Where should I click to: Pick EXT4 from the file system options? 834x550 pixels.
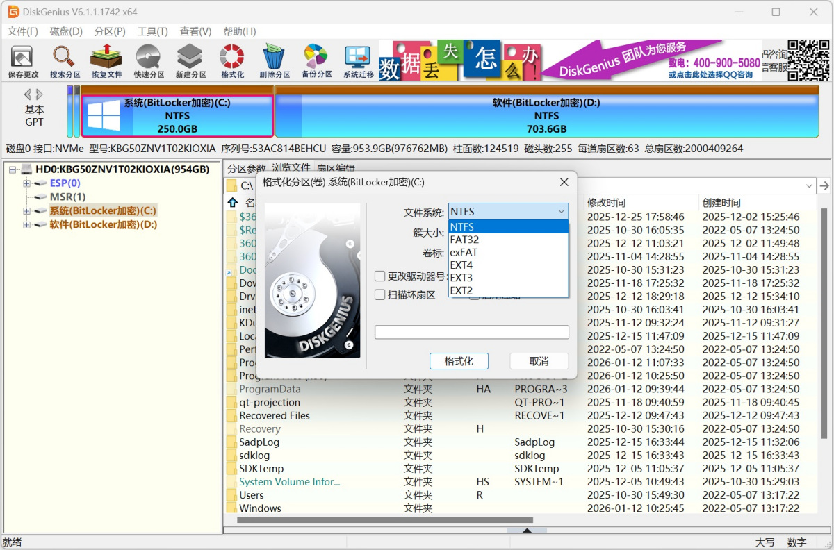pyautogui.click(x=461, y=265)
